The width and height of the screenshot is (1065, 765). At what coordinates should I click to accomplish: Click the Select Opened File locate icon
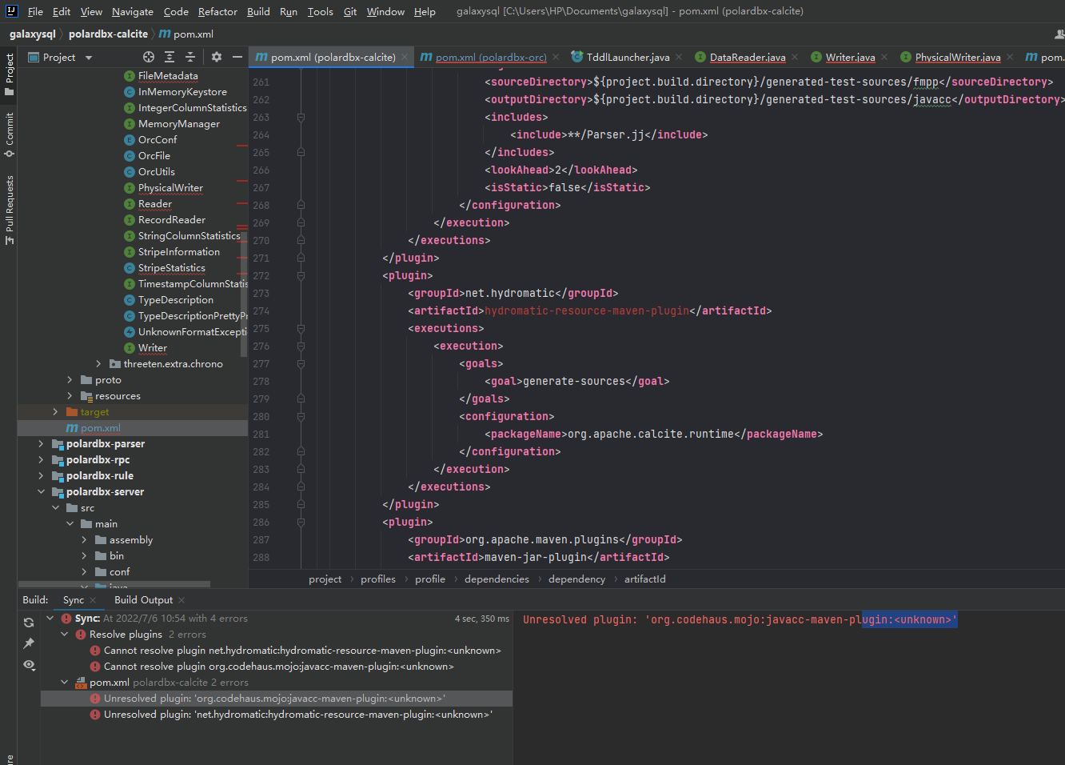pyautogui.click(x=149, y=57)
